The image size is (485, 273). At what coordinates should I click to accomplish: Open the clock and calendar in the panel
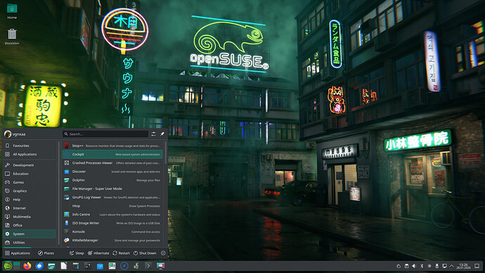pyautogui.click(x=464, y=266)
